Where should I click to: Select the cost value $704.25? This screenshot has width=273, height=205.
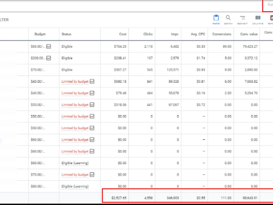120,46
